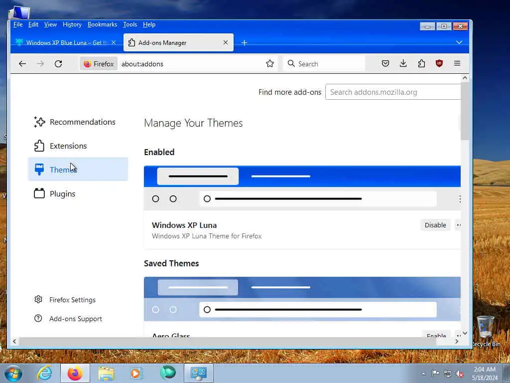This screenshot has width=510, height=383.
Task: Click the horizontal scrollbar left arrow
Action: coord(14,341)
